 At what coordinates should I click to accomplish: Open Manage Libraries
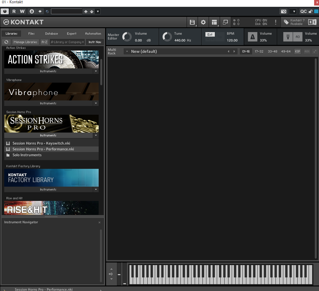[25, 42]
